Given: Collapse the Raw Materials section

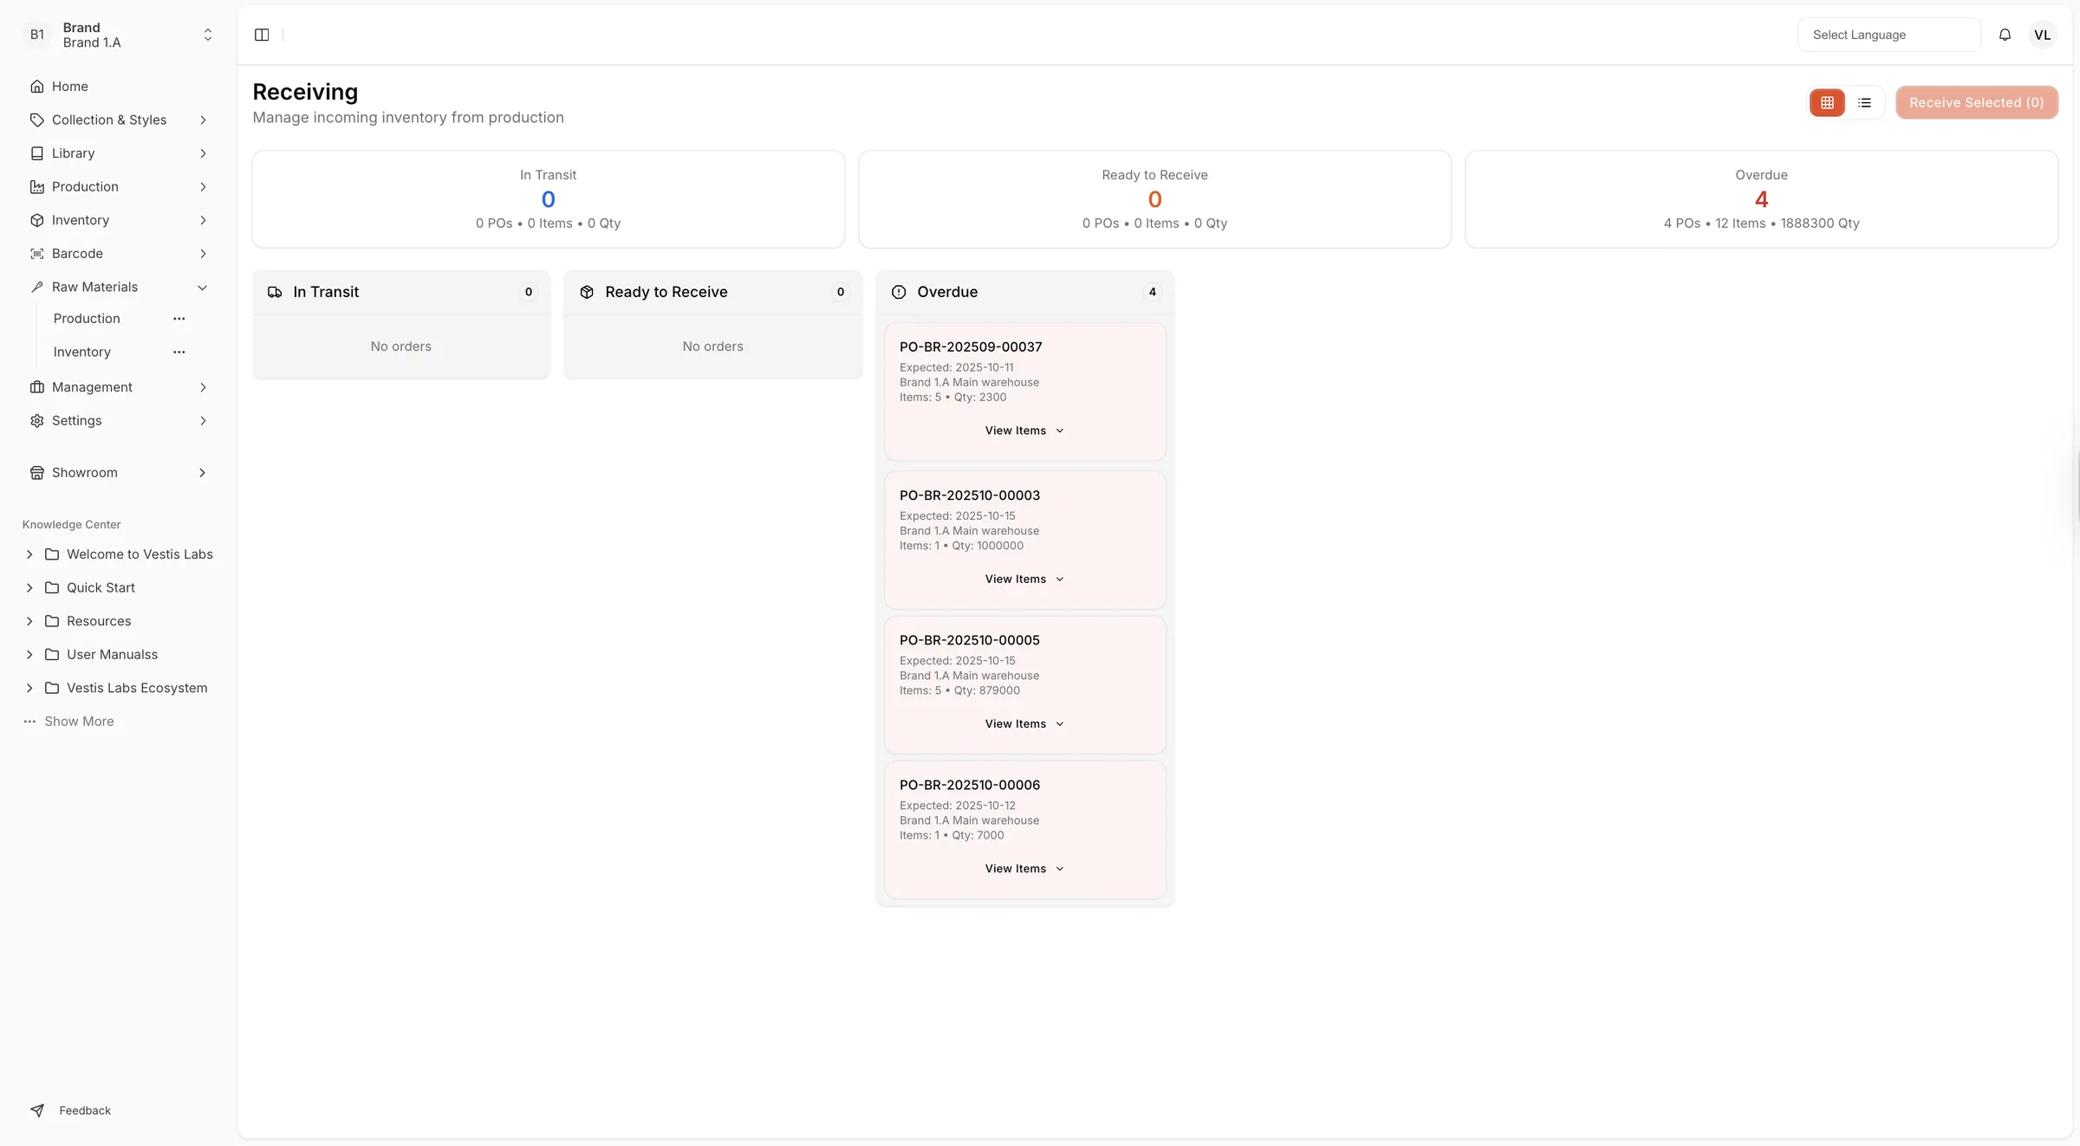Looking at the screenshot, I should click(x=203, y=288).
